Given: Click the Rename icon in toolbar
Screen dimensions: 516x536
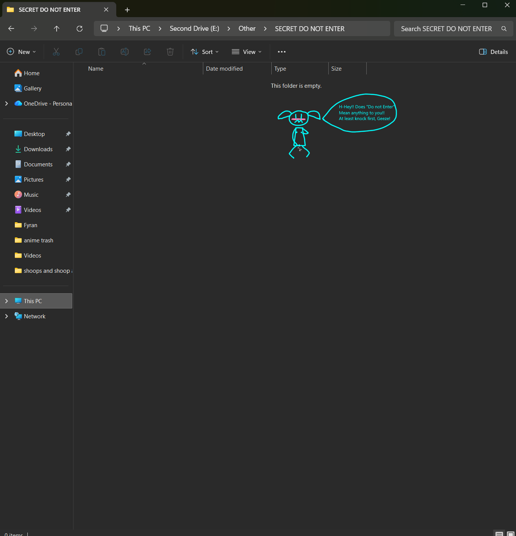Looking at the screenshot, I should [125, 52].
